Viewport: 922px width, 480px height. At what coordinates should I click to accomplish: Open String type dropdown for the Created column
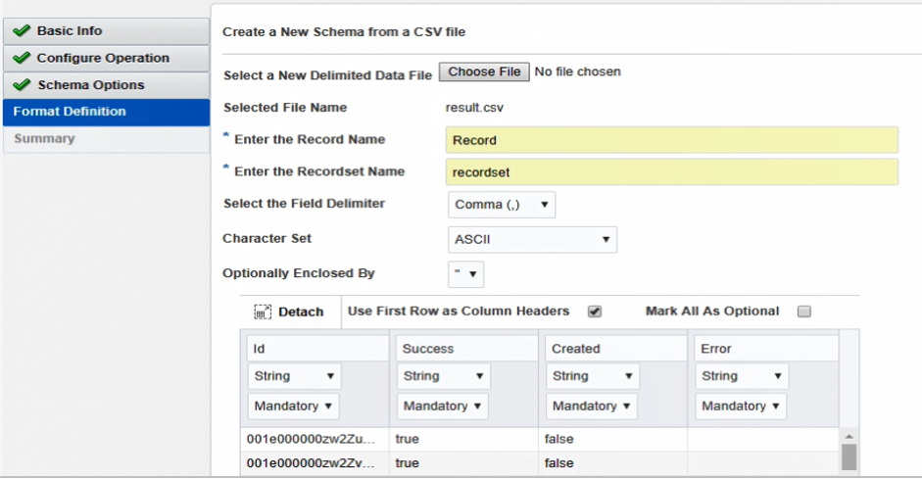tap(591, 376)
